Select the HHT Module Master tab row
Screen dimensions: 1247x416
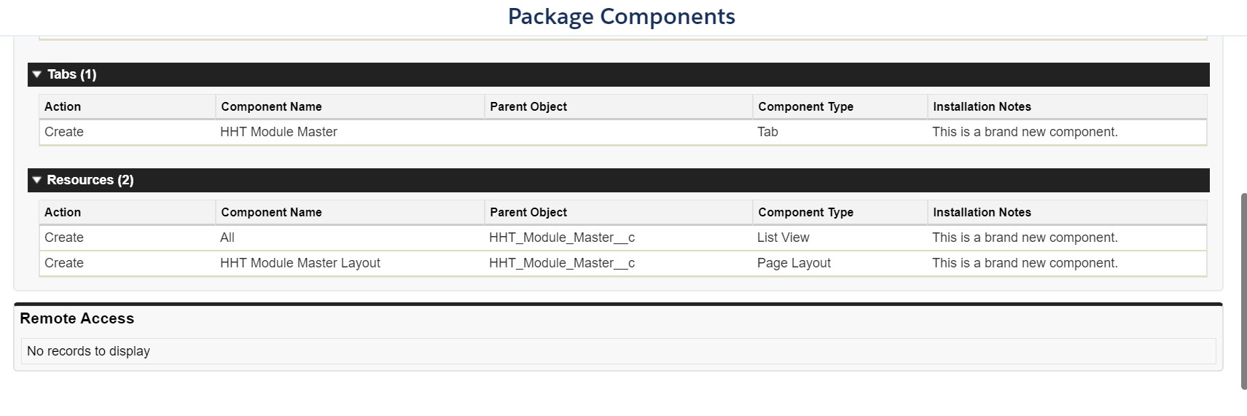(x=278, y=132)
